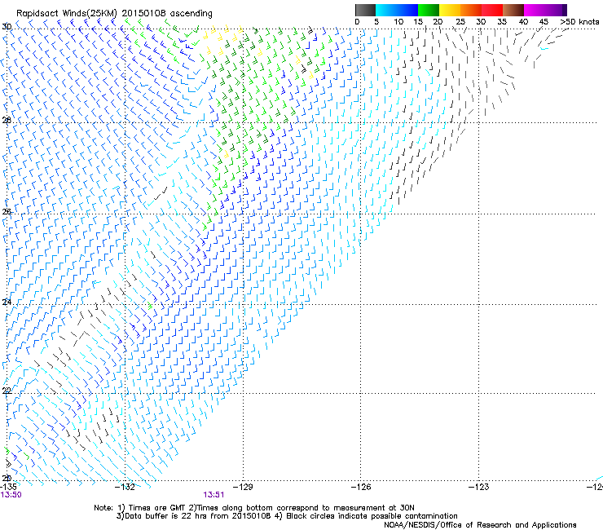Click the -129 longitude axis label

(243, 487)
